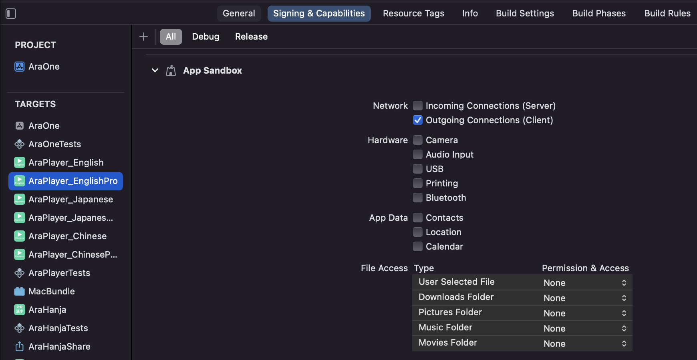This screenshot has width=697, height=360.
Task: Select the AraOne target name
Action: tap(44, 126)
